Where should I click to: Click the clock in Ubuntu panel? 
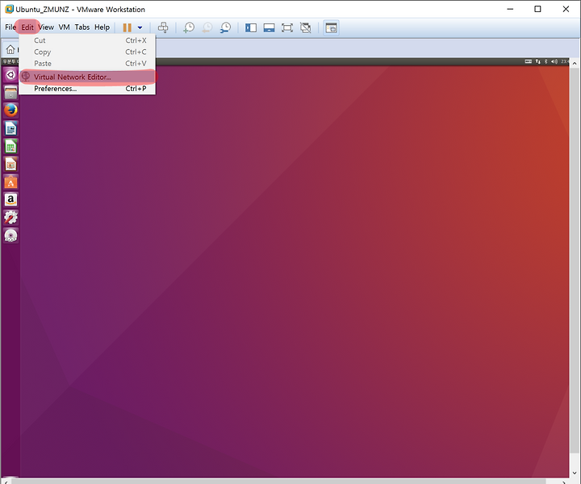point(565,61)
